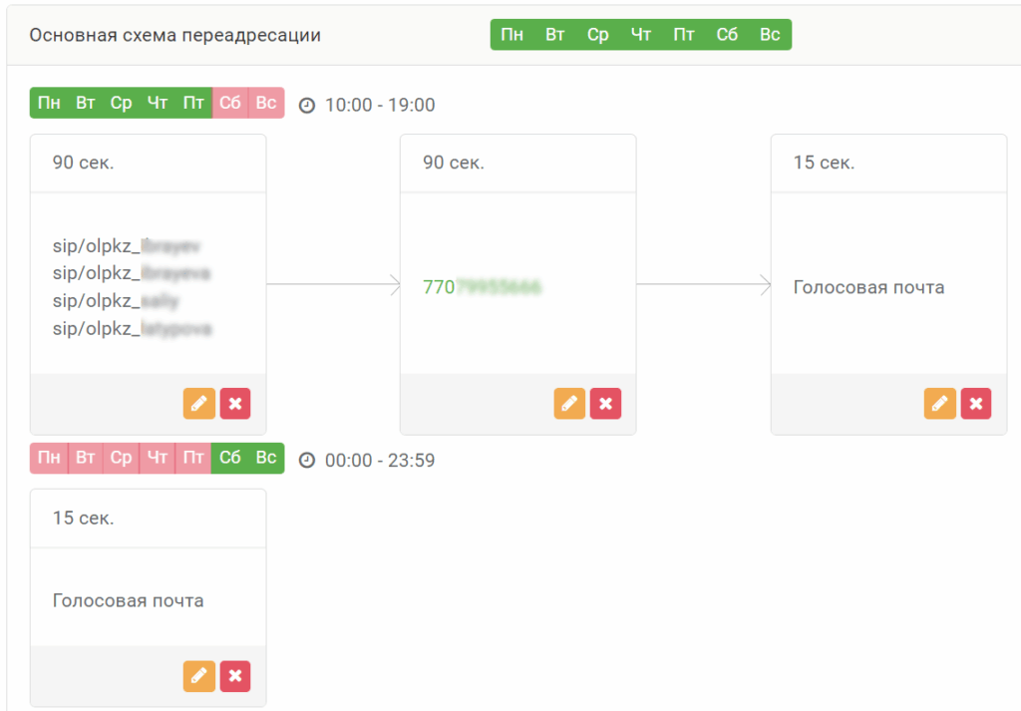Click the 00:00 - 23:59 time range
1021x711 pixels.
point(380,460)
